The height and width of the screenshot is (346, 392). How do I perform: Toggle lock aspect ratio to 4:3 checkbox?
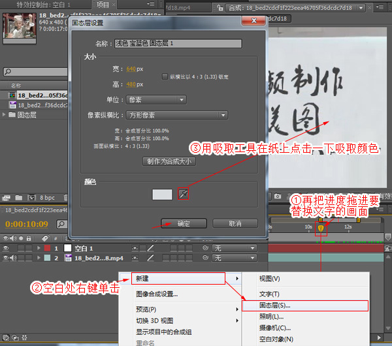tap(165, 76)
